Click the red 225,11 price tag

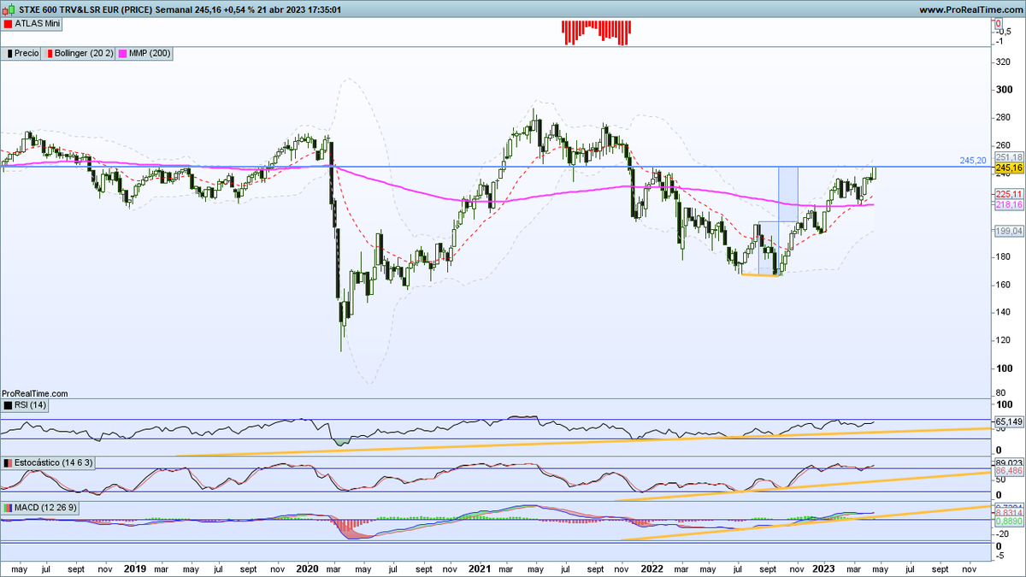[1010, 194]
